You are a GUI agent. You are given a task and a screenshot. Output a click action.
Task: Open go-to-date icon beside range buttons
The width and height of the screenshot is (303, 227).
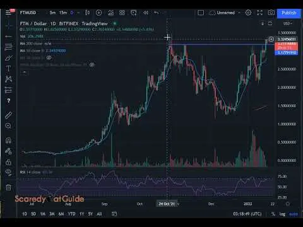tap(114, 214)
